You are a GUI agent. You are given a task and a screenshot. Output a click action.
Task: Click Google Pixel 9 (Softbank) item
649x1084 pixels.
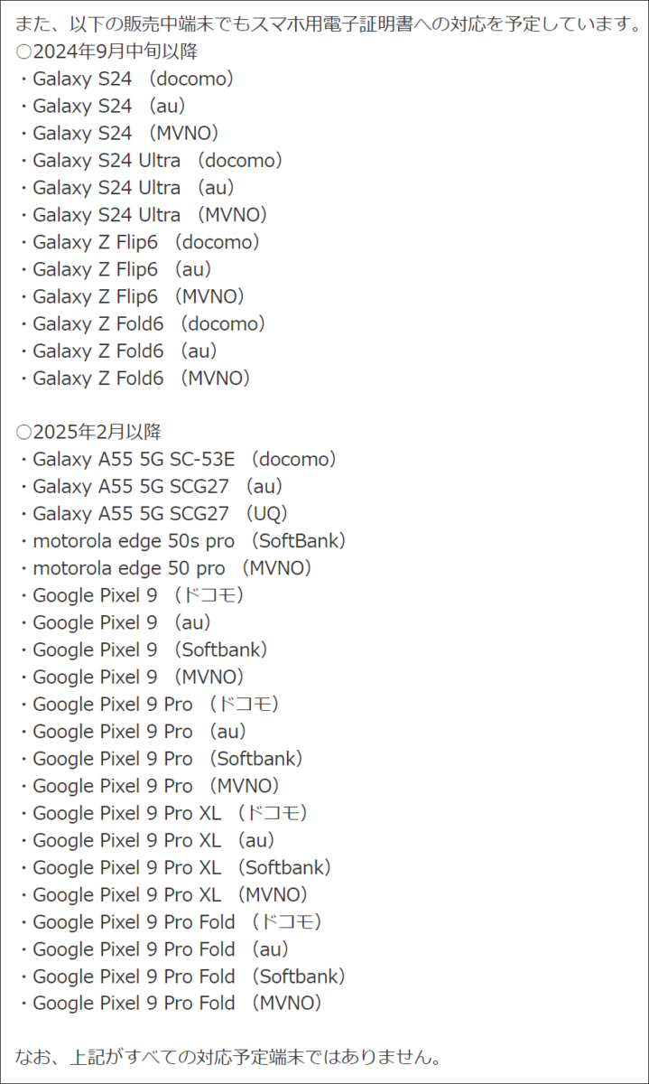pos(144,649)
